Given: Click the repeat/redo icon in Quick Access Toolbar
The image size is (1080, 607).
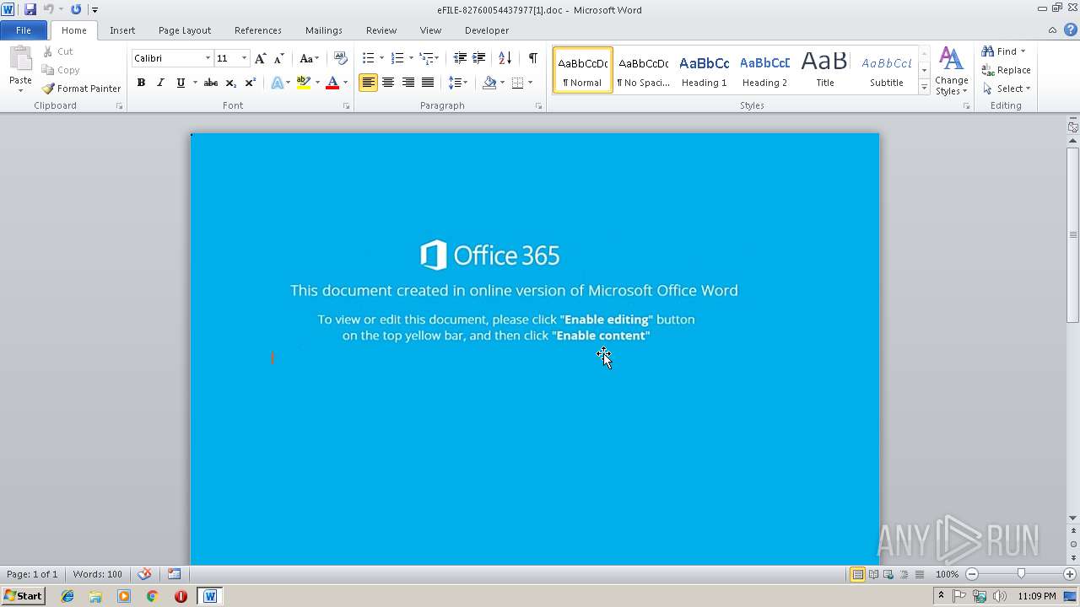Looking at the screenshot, I should point(76,9).
